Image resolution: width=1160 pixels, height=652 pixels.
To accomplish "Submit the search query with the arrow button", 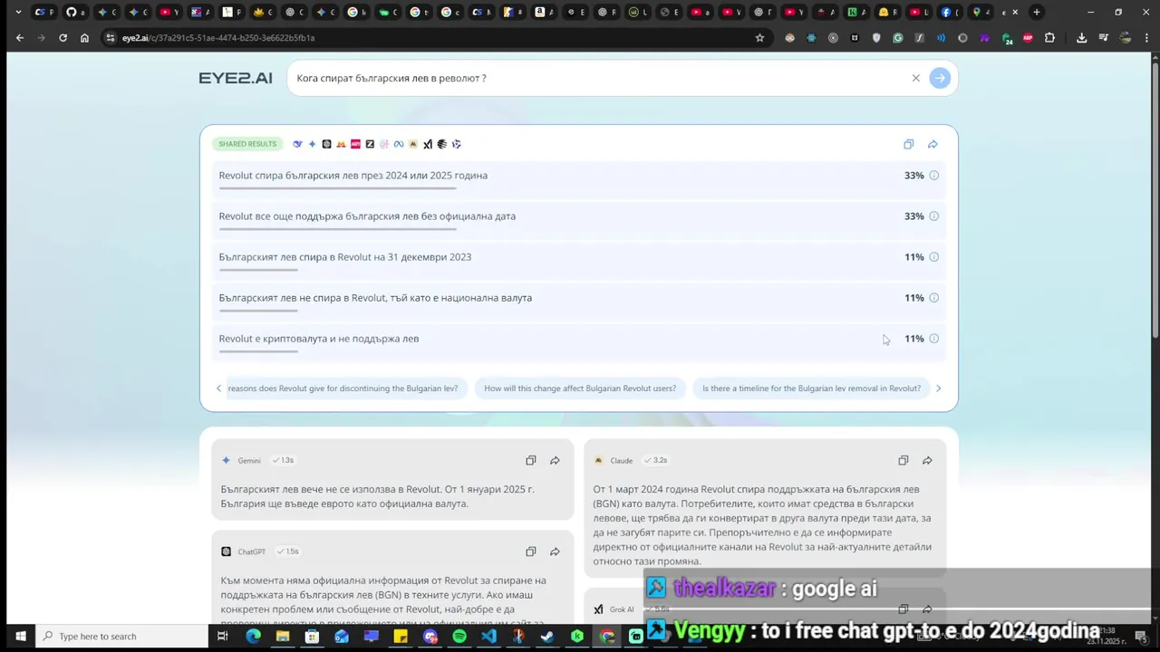I will tap(940, 78).
